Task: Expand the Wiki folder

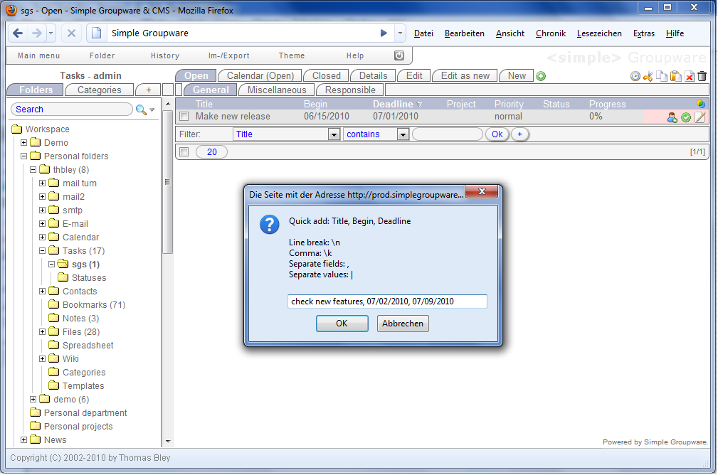Action: (42, 359)
